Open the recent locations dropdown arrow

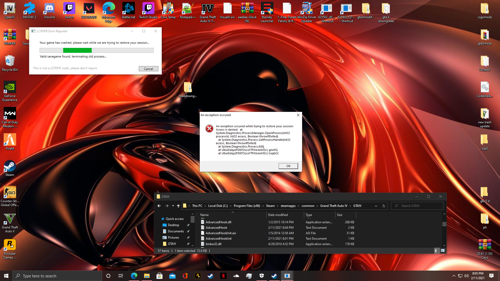pos(173,206)
